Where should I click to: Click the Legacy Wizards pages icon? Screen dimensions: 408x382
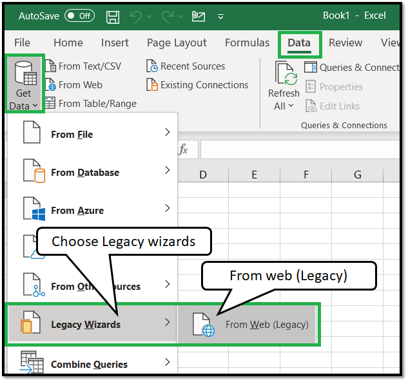coord(30,323)
